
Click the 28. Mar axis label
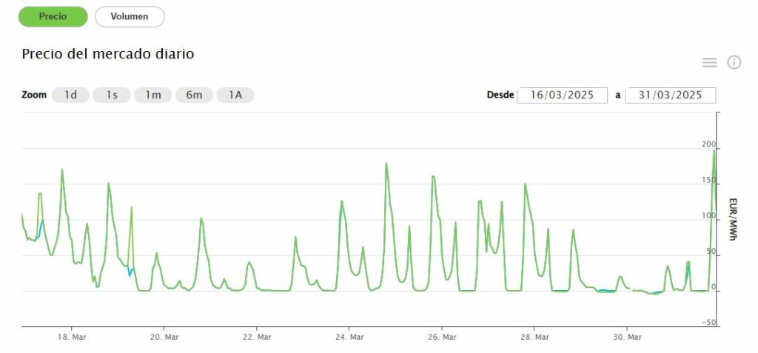pos(534,337)
